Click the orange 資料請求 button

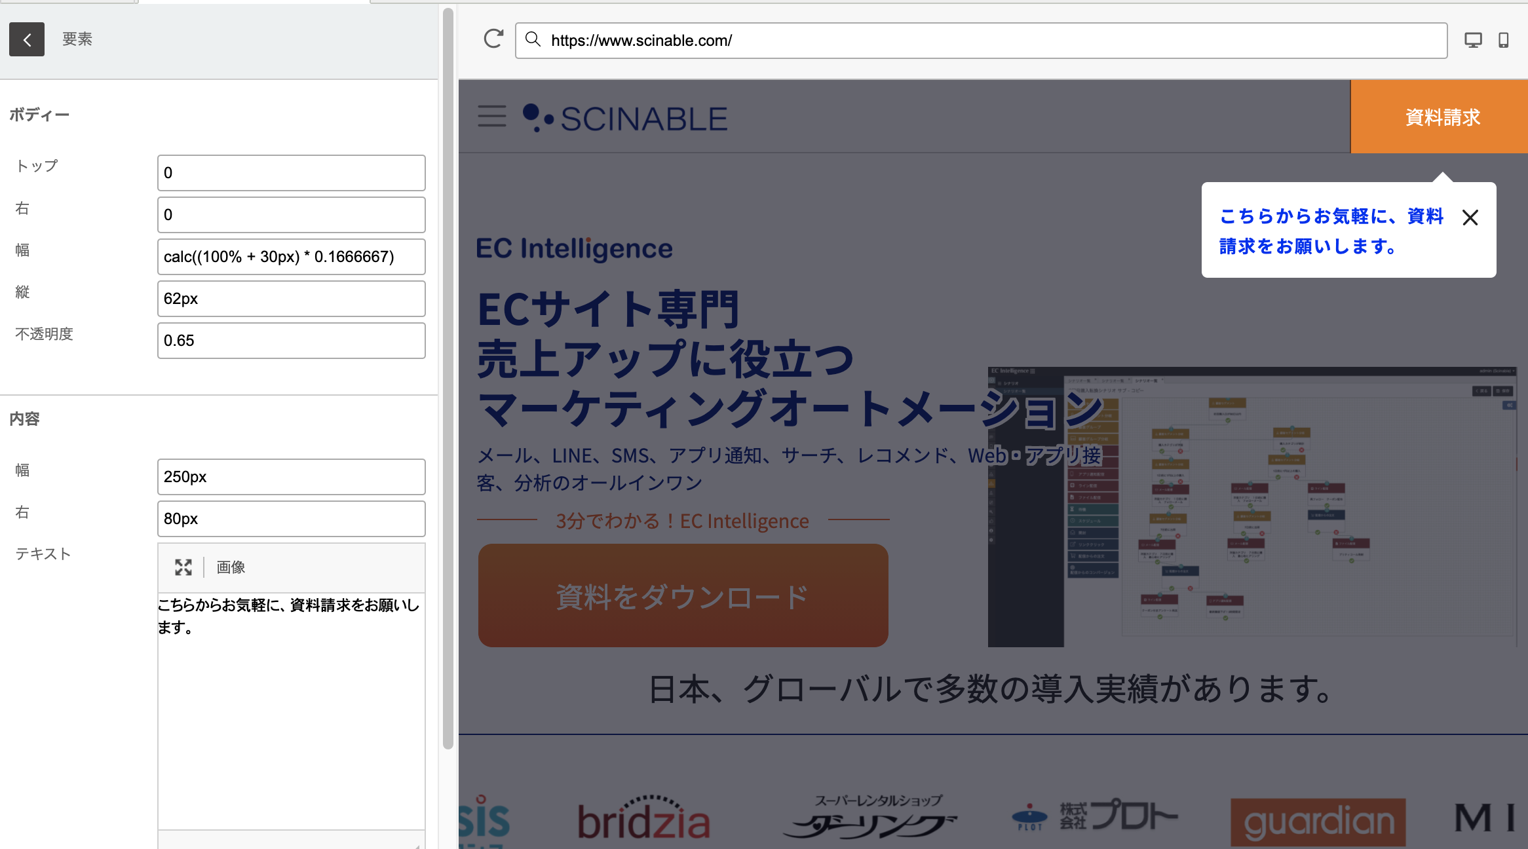(x=1442, y=117)
